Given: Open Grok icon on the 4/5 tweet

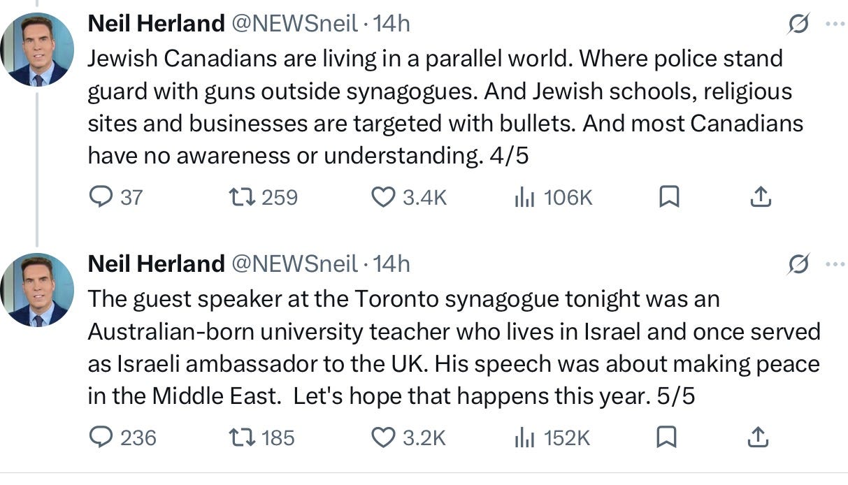Looking at the screenshot, I should click(798, 24).
